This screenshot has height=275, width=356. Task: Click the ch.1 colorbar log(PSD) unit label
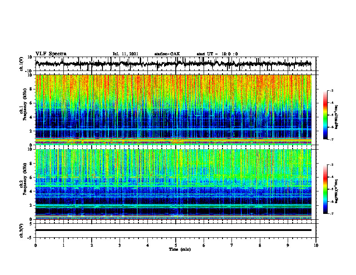[337, 117]
